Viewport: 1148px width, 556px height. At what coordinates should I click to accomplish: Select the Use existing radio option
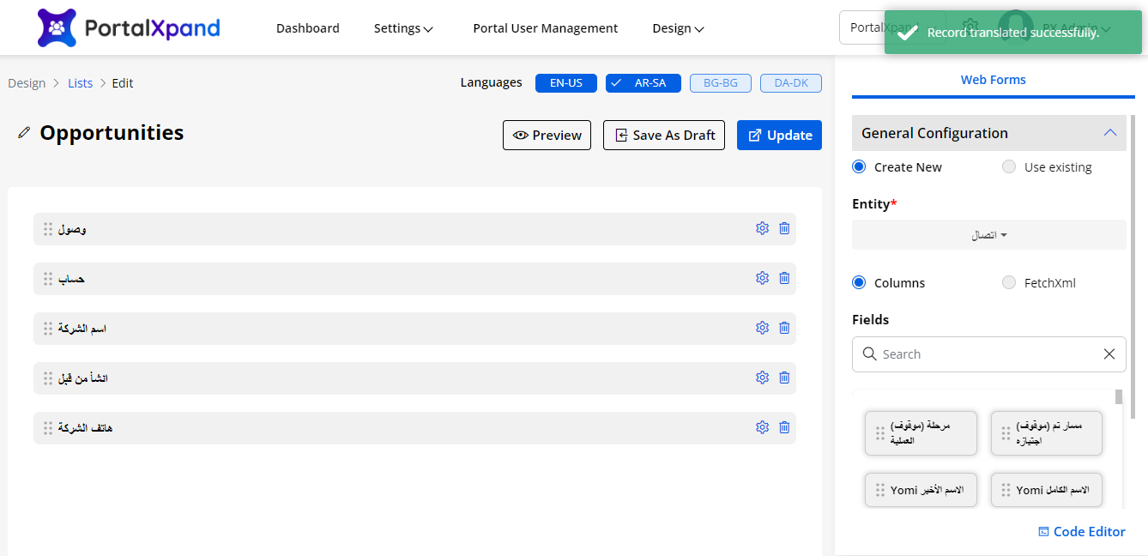coord(1009,167)
